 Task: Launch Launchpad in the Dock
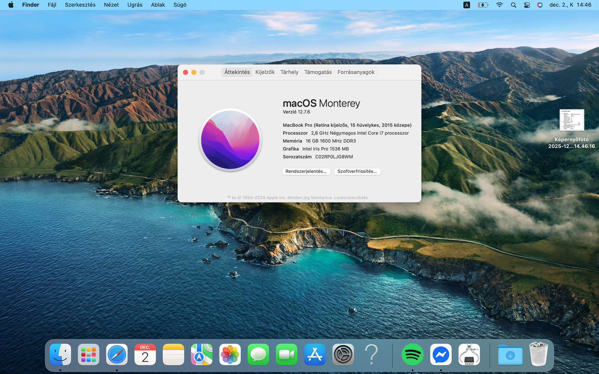[89, 354]
